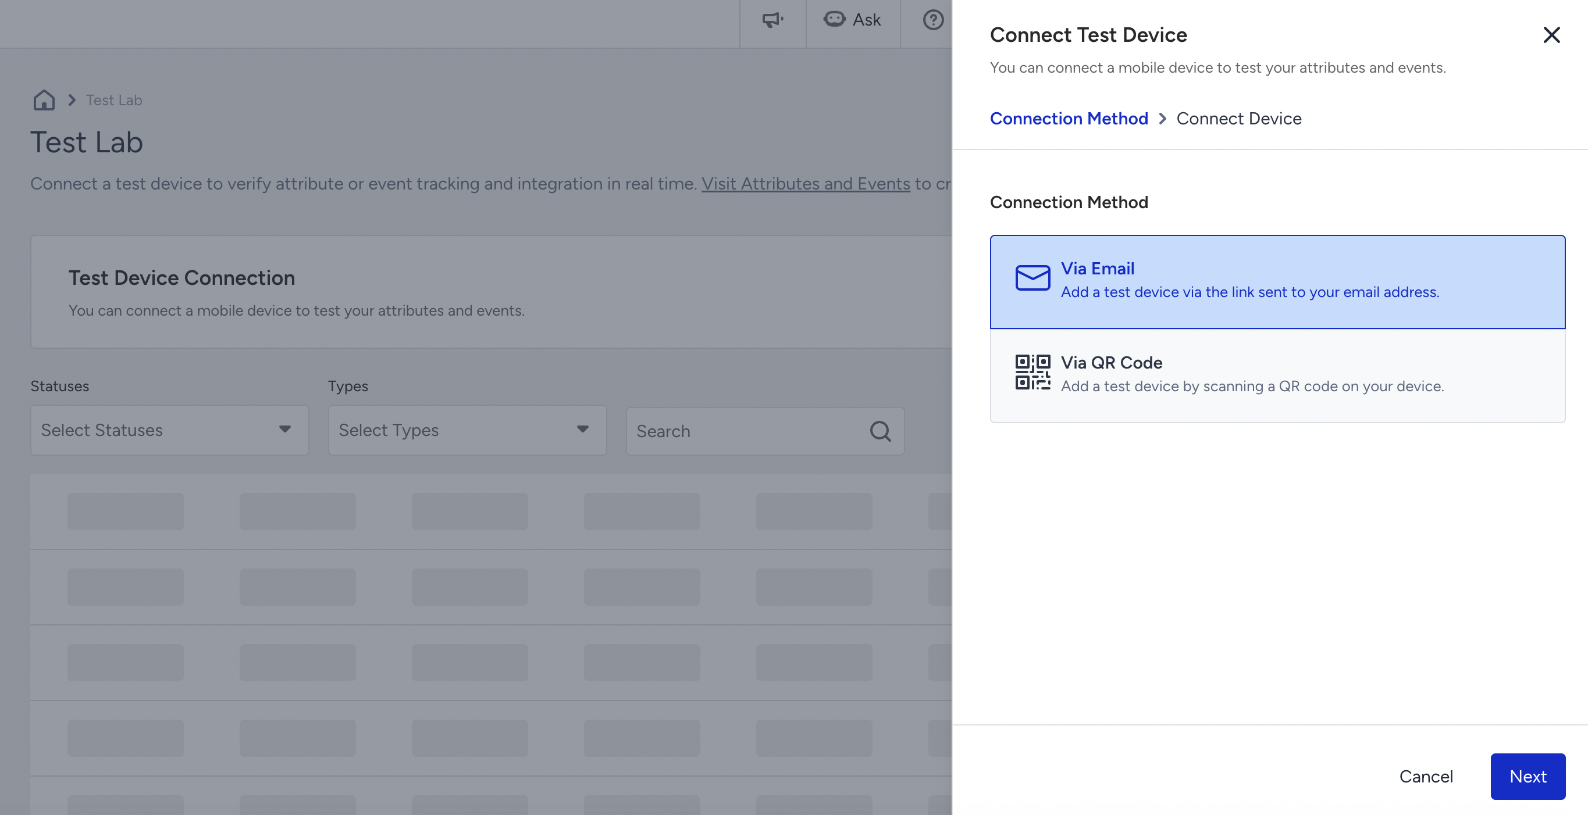
Task: Click the QR code icon
Action: tap(1032, 372)
